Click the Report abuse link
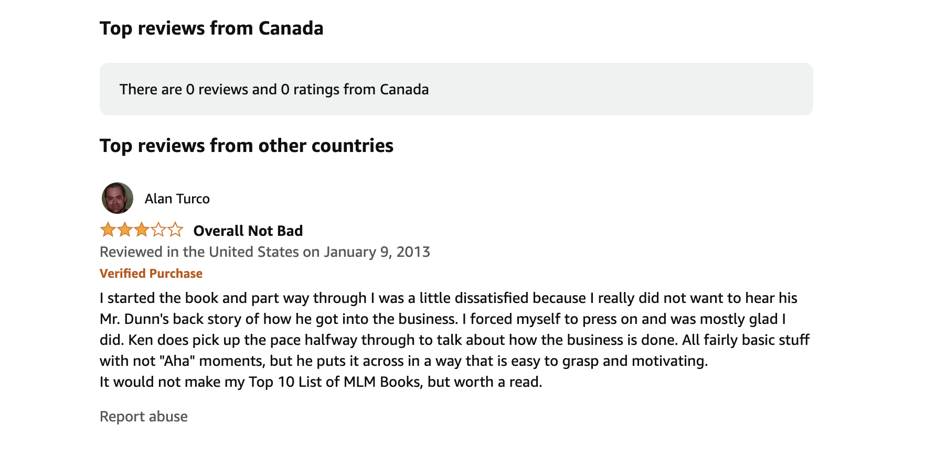This screenshot has height=456, width=936. tap(144, 416)
